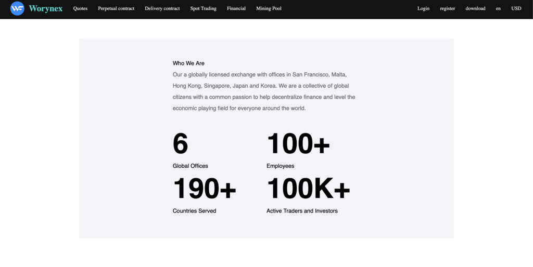
Task: Click 'Active Traders and Investors' label
Action: click(302, 211)
